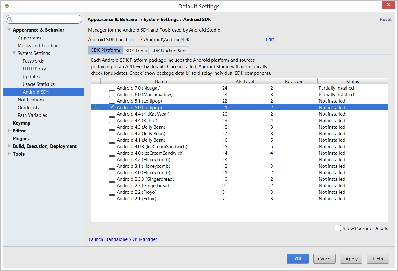The image size is (398, 271).
Task: Sort by the API Level column header
Action: click(245, 81)
